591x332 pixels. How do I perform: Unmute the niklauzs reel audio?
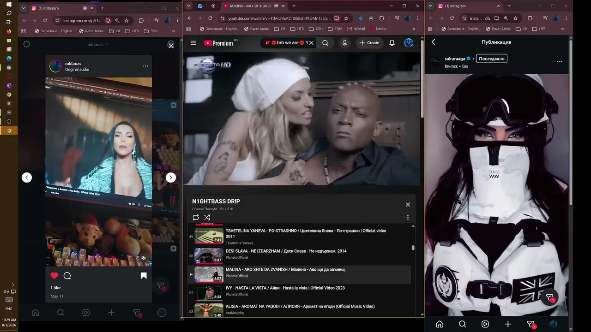pyautogui.click(x=144, y=258)
